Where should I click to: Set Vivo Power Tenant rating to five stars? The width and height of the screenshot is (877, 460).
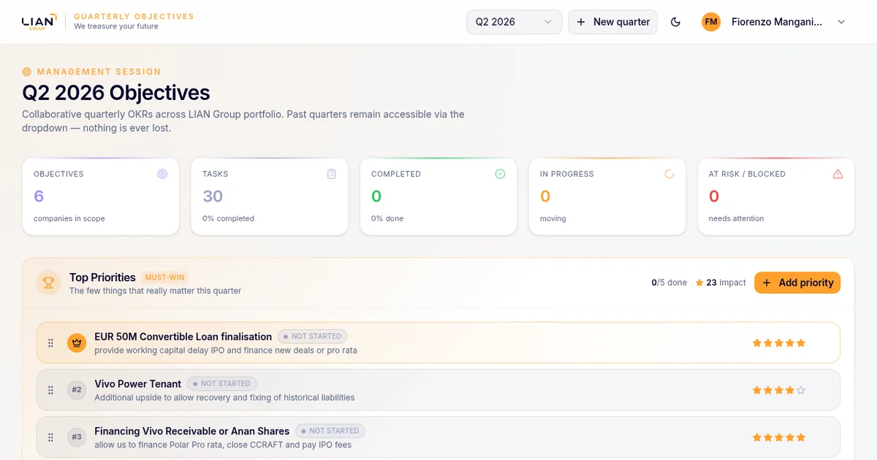(x=801, y=390)
